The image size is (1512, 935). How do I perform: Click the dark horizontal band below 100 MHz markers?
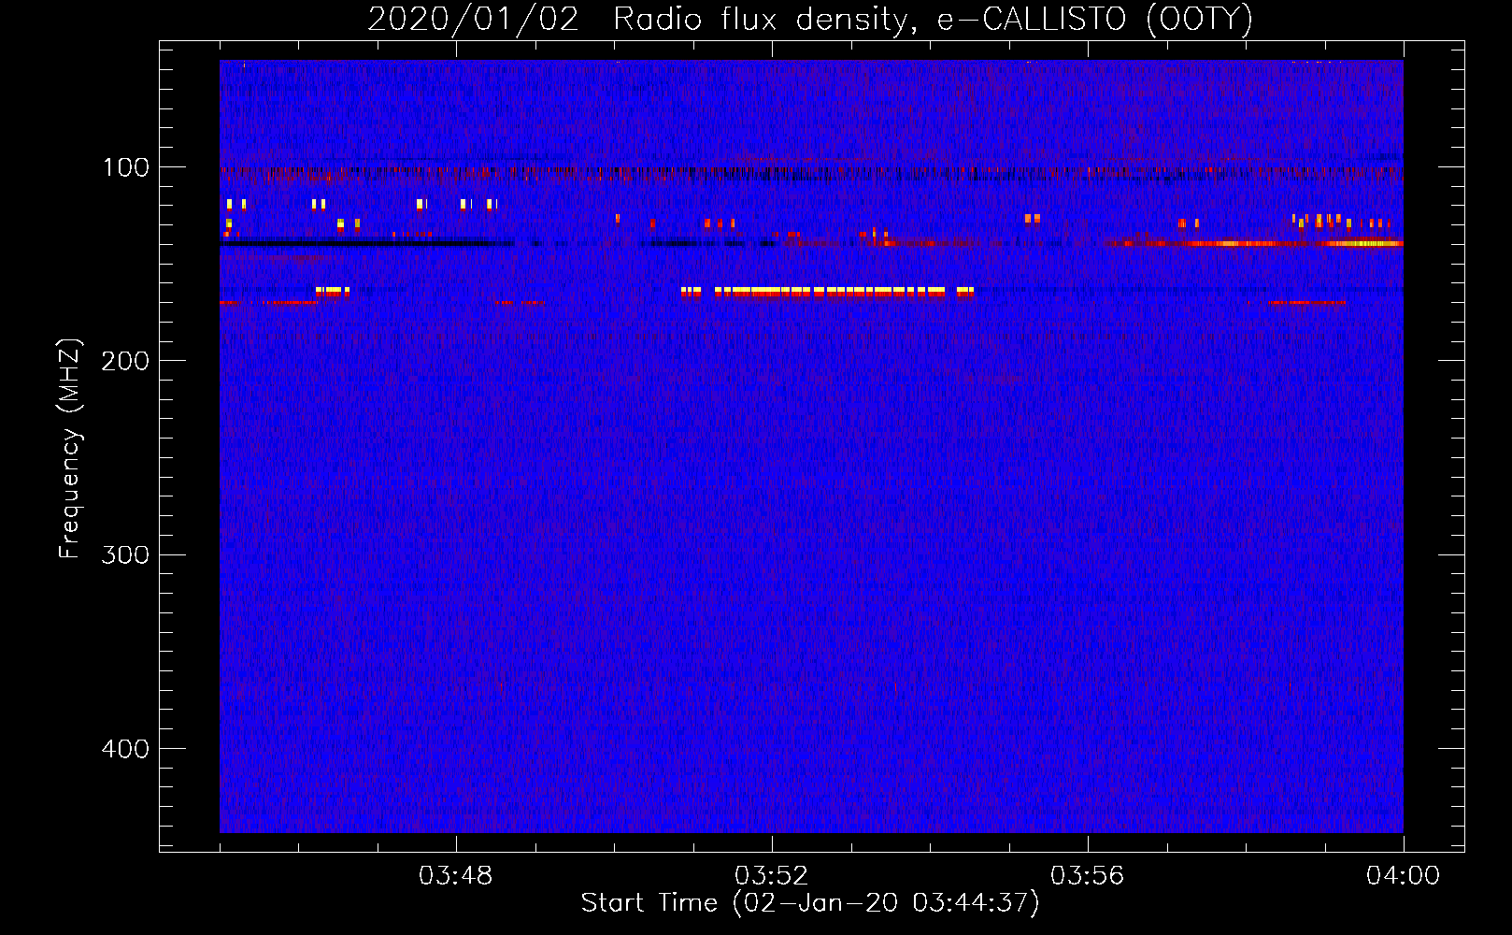coord(367,243)
